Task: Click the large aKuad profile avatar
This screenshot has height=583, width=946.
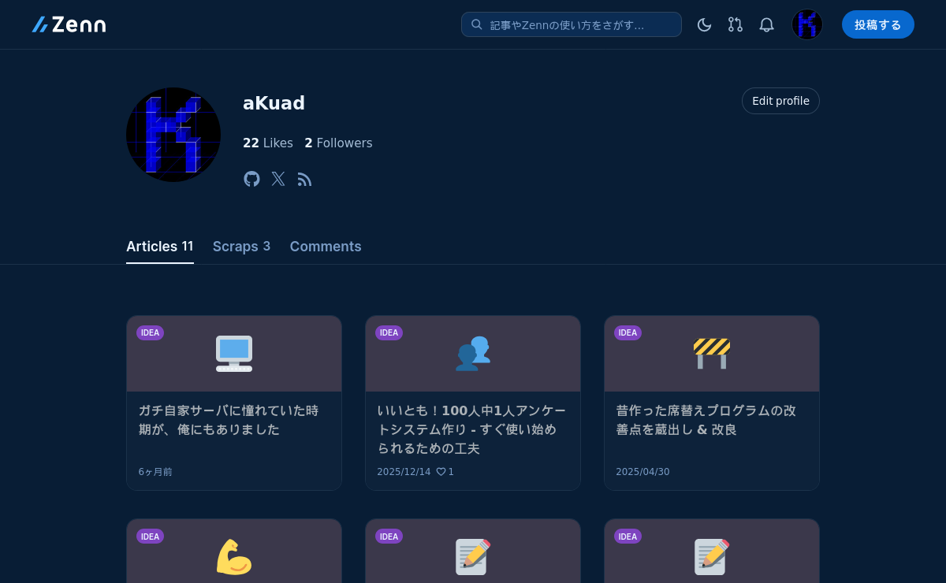Action: [173, 135]
